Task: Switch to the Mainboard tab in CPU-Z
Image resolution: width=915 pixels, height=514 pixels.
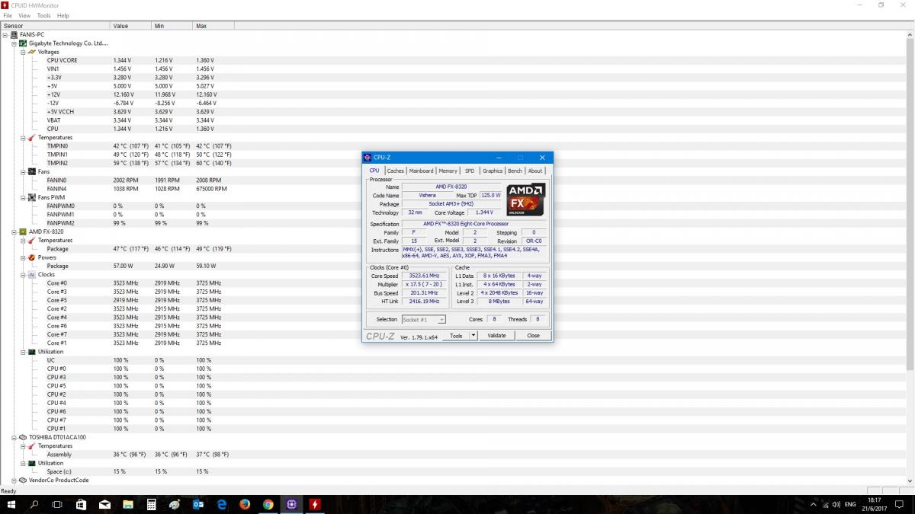Action: click(x=421, y=171)
